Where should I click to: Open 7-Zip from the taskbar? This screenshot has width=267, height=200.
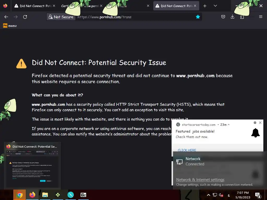point(83,195)
